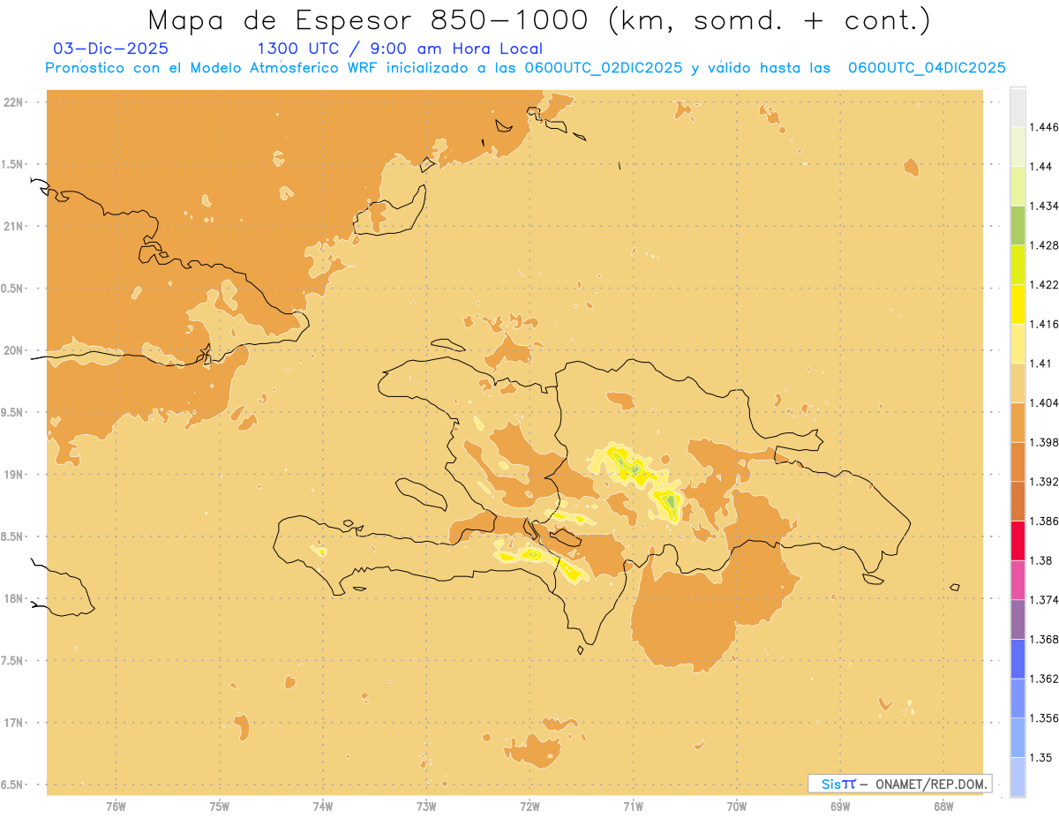Select the longitude label '71W'
Viewport: 1059px width, 818px height.
(x=633, y=806)
